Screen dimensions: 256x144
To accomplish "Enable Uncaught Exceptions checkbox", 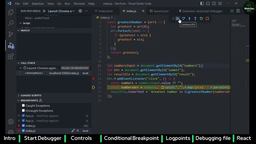I will [x=23, y=110].
